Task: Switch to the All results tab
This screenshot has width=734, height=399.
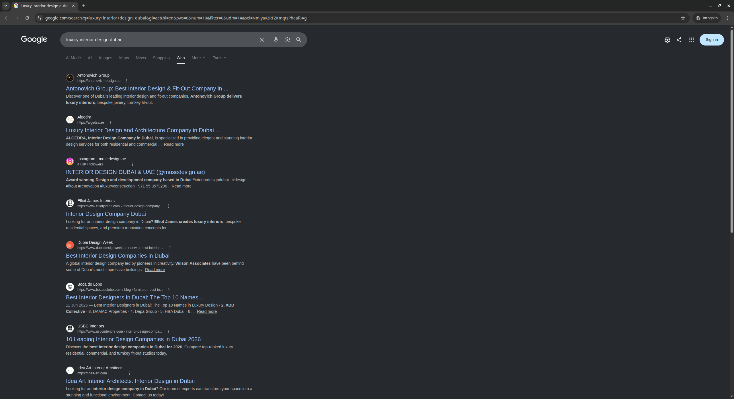Action: point(90,58)
